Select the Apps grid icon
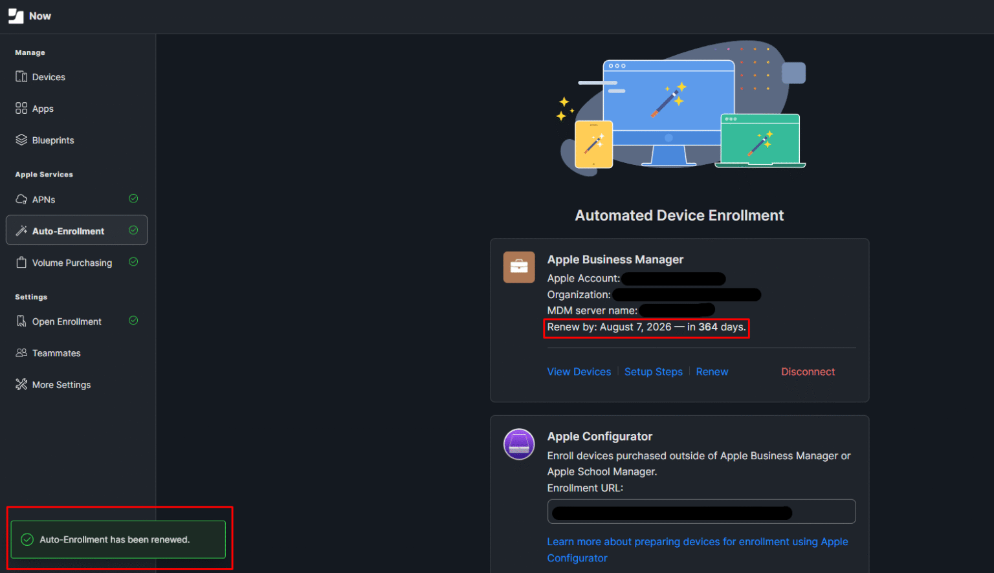 click(20, 108)
